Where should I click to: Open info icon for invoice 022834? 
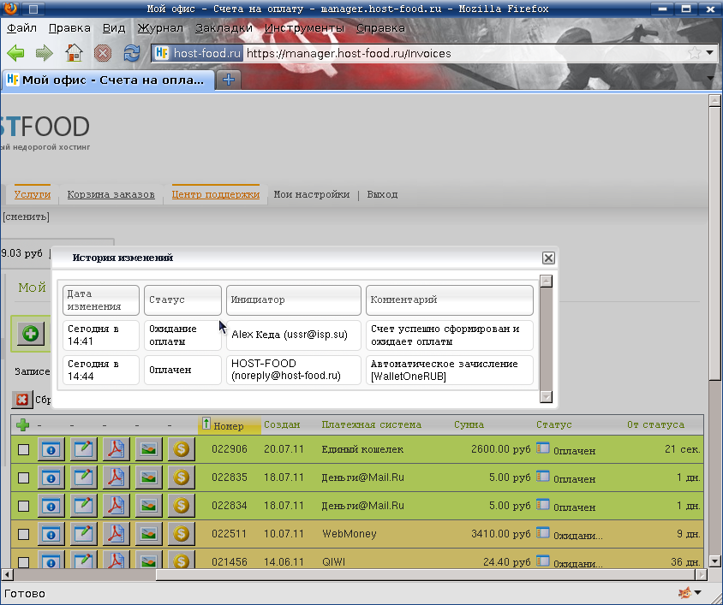pos(51,506)
